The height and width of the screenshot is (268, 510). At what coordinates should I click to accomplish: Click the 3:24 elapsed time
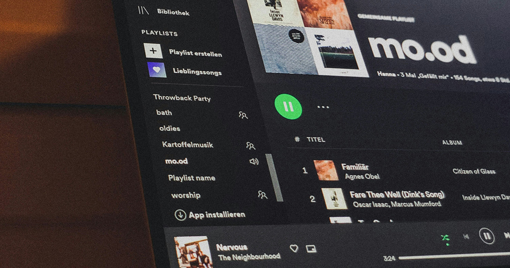tap(389, 258)
